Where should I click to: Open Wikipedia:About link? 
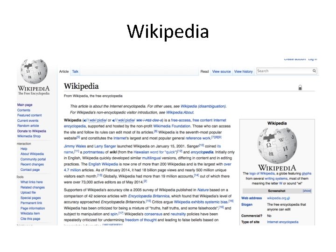[180, 112]
